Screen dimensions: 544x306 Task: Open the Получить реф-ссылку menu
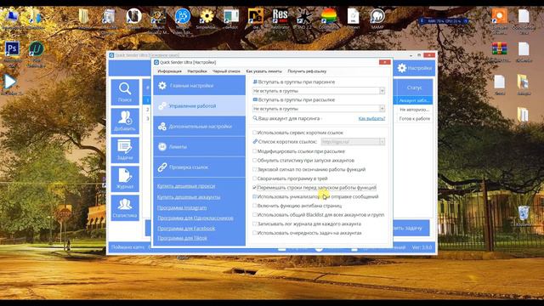point(307,71)
